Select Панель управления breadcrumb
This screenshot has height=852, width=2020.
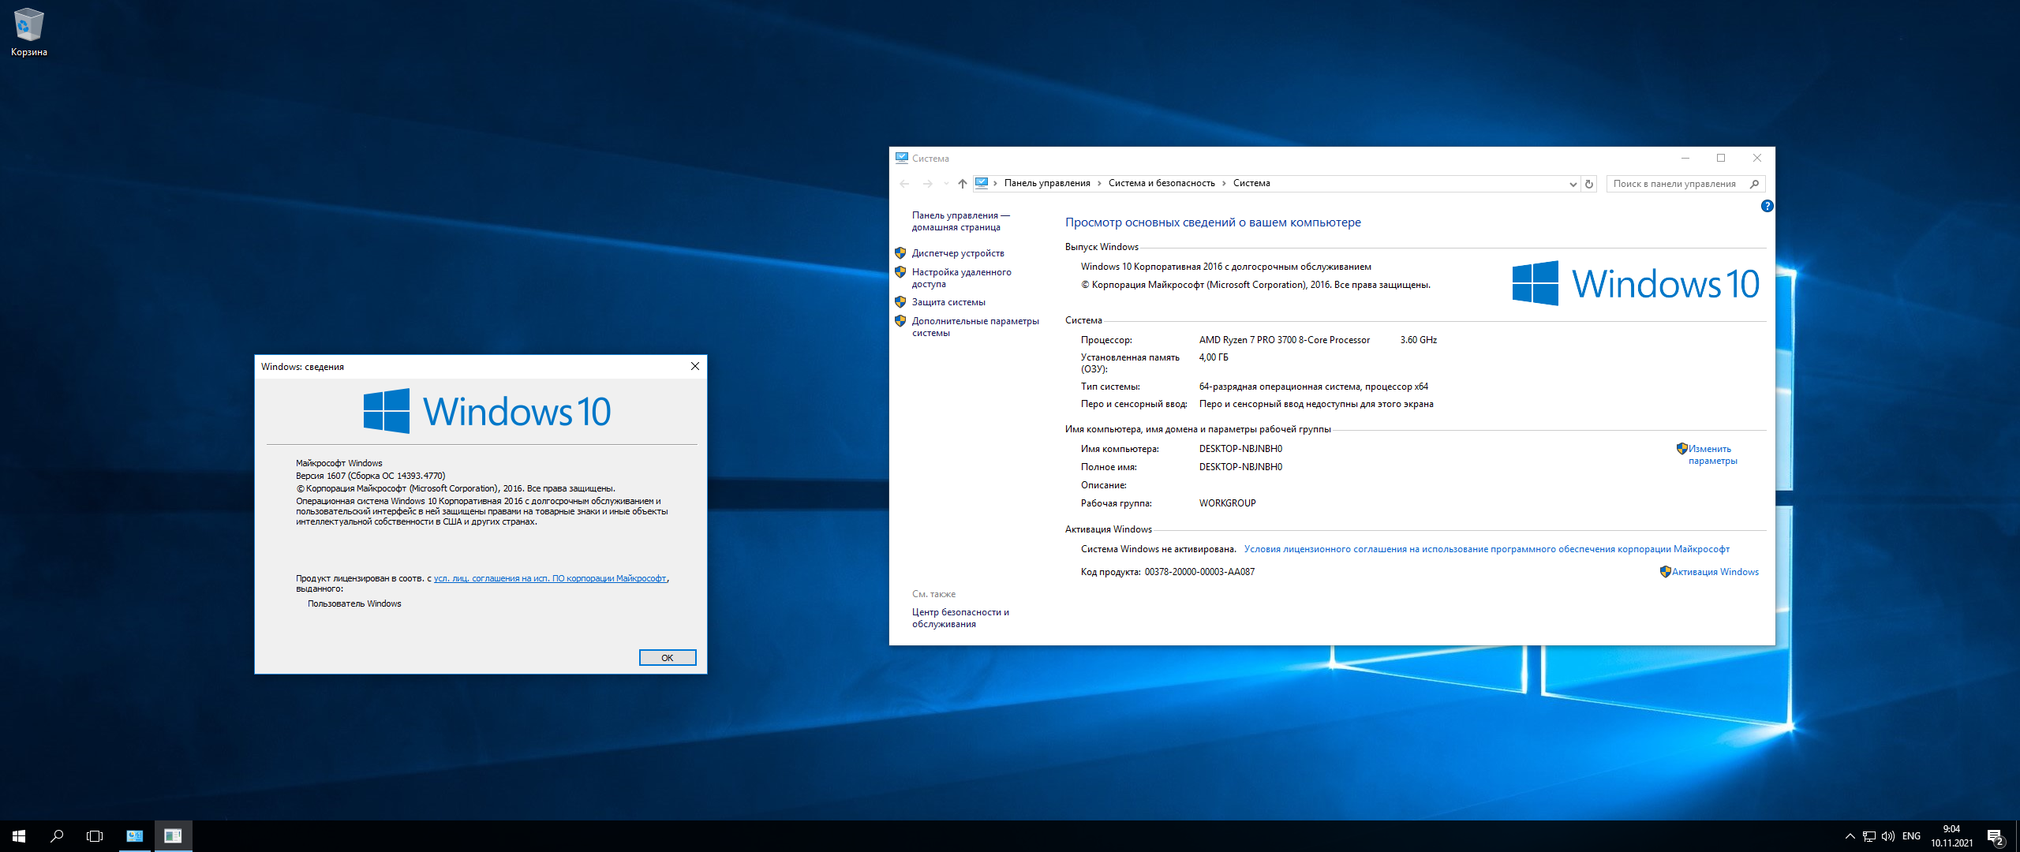pyautogui.click(x=1047, y=183)
